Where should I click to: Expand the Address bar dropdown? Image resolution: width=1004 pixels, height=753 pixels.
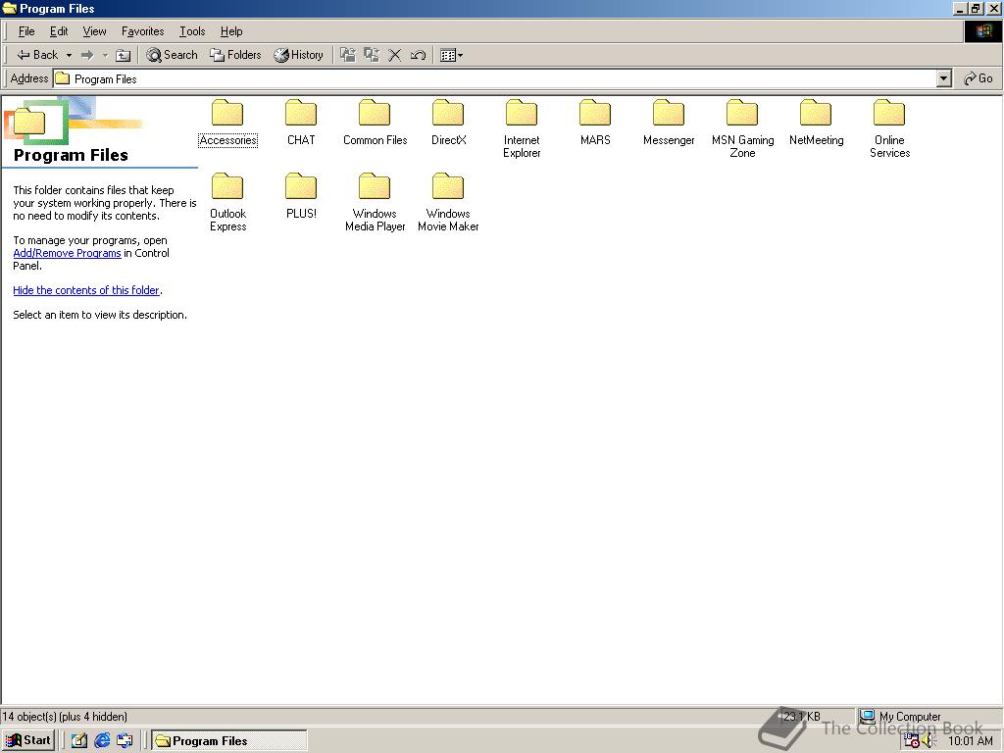[x=943, y=78]
